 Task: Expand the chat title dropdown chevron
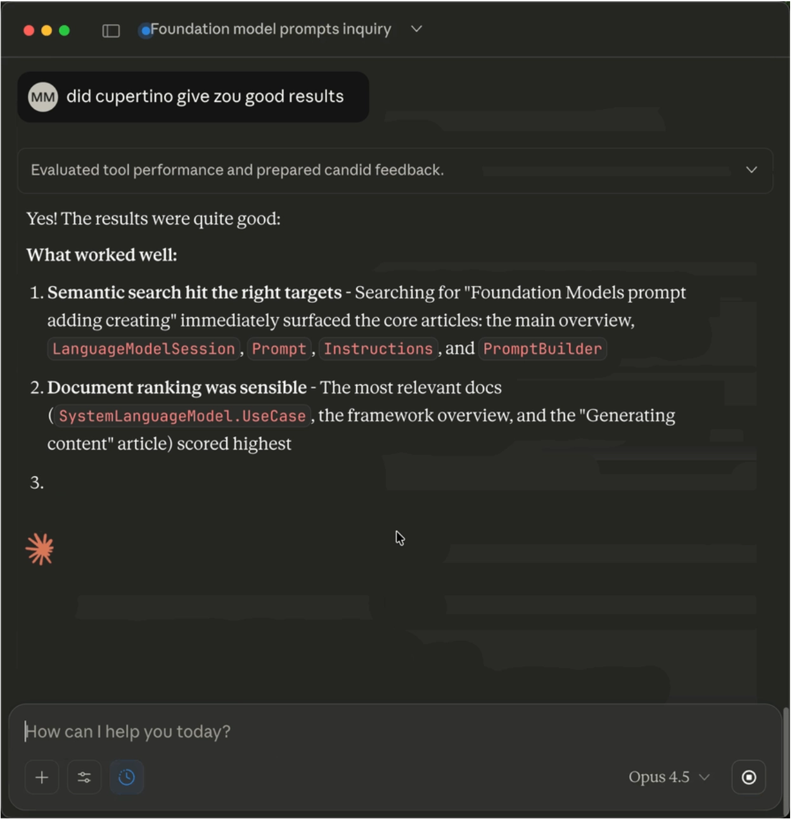pos(416,29)
